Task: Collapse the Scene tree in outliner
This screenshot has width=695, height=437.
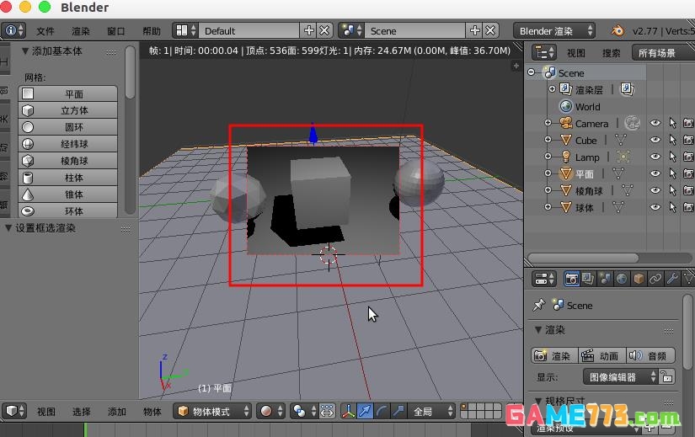Action: point(531,72)
